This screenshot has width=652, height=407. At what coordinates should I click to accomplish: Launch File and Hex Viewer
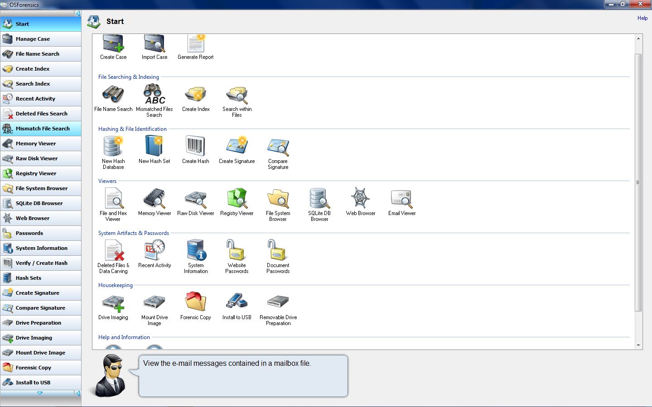tap(113, 198)
